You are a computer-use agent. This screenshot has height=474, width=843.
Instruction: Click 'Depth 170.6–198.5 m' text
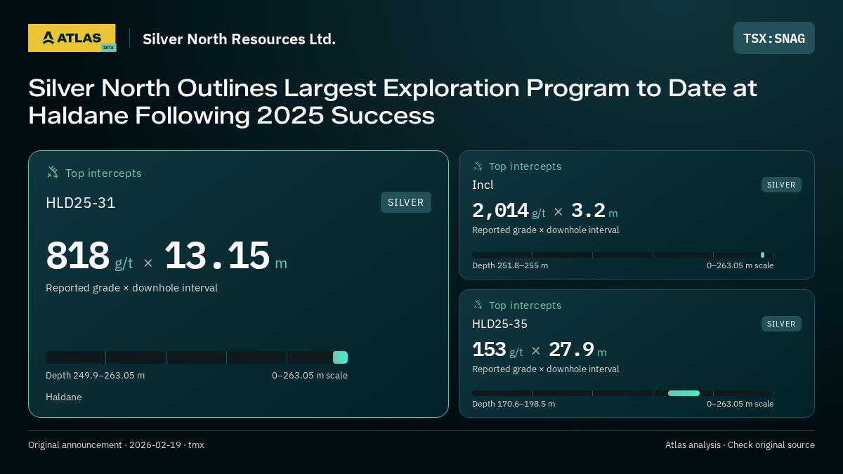click(x=514, y=404)
